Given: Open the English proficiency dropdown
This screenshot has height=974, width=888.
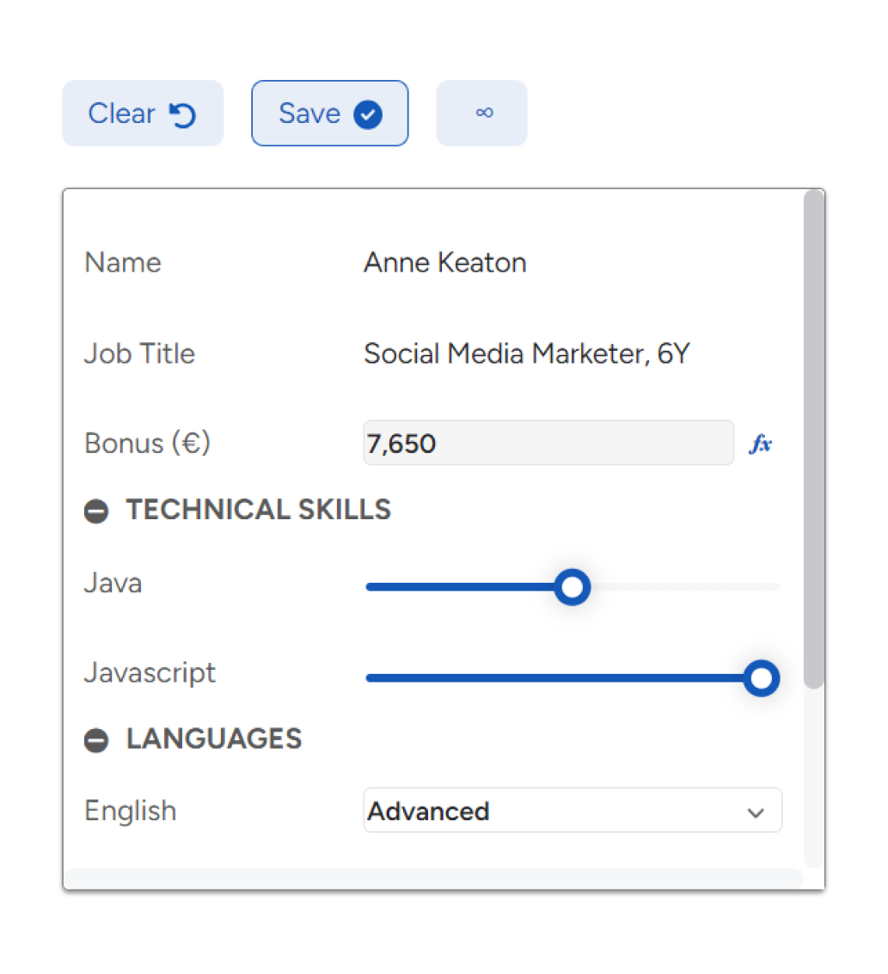Looking at the screenshot, I should 559,811.
